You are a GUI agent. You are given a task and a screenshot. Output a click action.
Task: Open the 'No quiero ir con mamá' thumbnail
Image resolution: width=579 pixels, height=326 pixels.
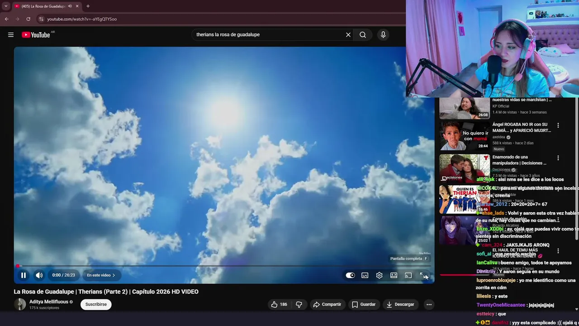(x=465, y=136)
